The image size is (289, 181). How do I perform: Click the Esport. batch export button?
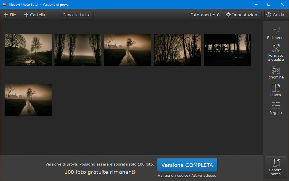[276, 167]
